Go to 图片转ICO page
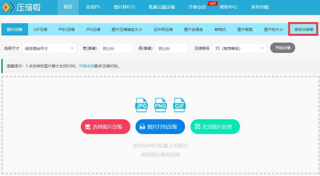 point(124,7)
